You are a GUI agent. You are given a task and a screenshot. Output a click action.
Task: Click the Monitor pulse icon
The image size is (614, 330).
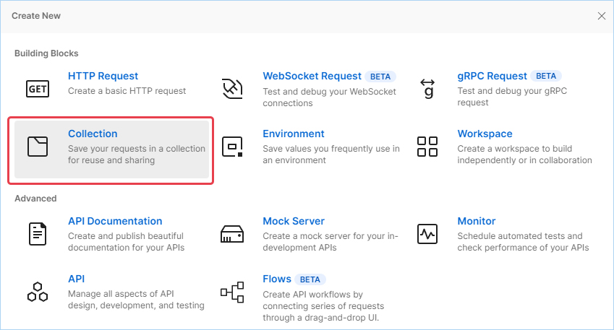point(427,234)
